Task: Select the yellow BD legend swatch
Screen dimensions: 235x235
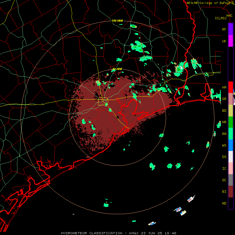Action: coord(231,111)
